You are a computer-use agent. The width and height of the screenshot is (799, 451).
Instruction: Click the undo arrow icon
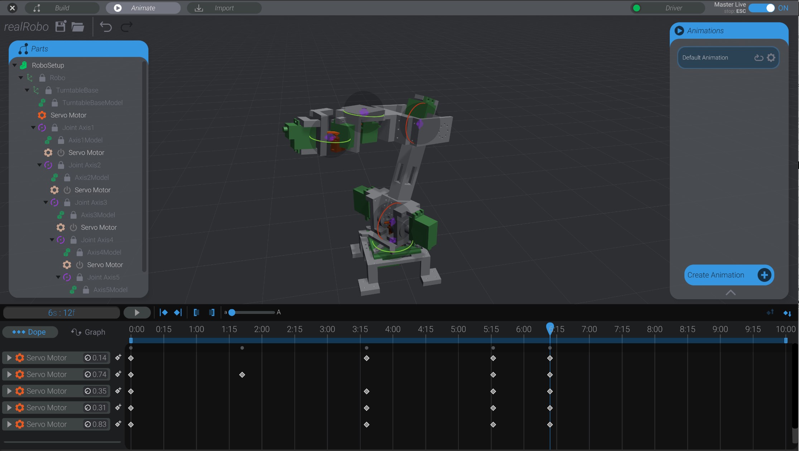pyautogui.click(x=106, y=26)
